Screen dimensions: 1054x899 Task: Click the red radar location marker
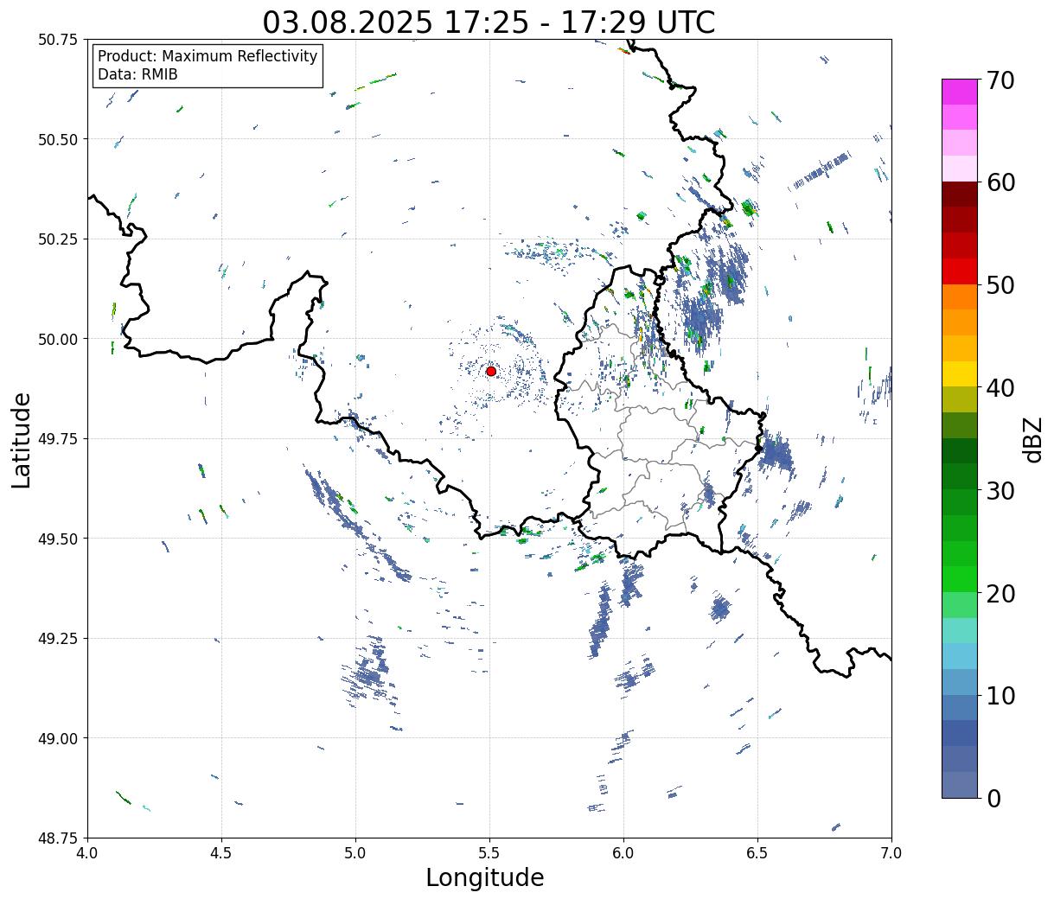point(490,371)
